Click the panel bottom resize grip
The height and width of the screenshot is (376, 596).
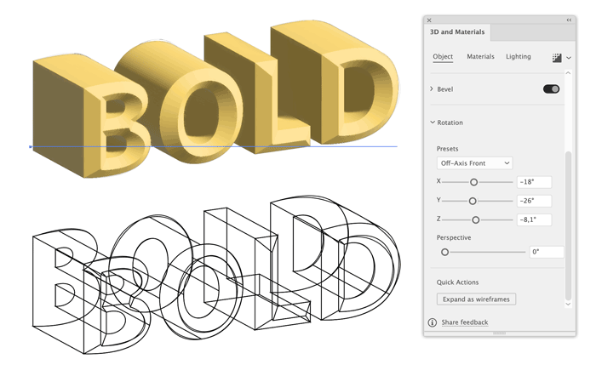pos(499,333)
